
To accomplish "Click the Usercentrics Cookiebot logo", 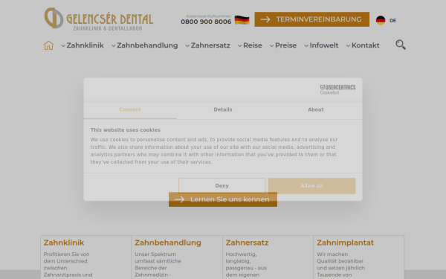I will click(x=337, y=89).
